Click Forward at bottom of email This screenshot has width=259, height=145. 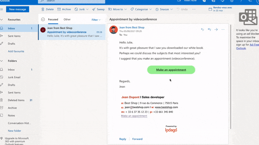(x=137, y=139)
